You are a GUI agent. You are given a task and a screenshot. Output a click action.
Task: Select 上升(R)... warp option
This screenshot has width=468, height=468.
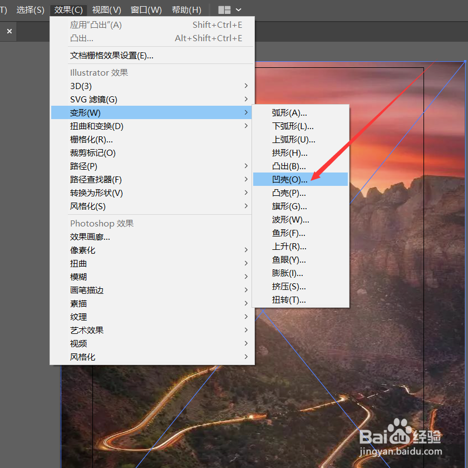pos(300,246)
